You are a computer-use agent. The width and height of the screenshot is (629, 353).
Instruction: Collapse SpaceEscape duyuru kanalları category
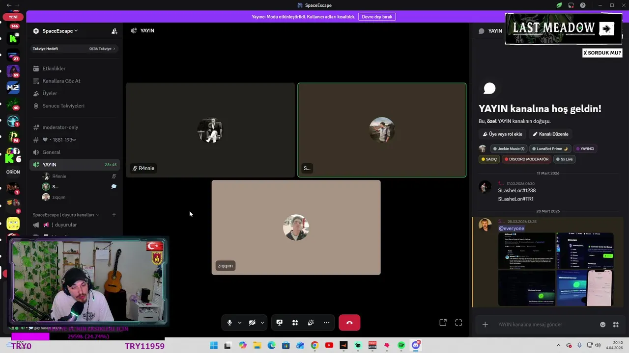65,215
